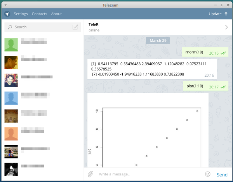The image size is (233, 182).
Task: Select the orange avatar contact
Action: coord(11,134)
